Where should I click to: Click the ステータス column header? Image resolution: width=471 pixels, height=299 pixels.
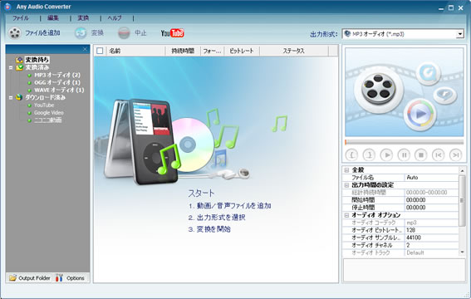294,51
